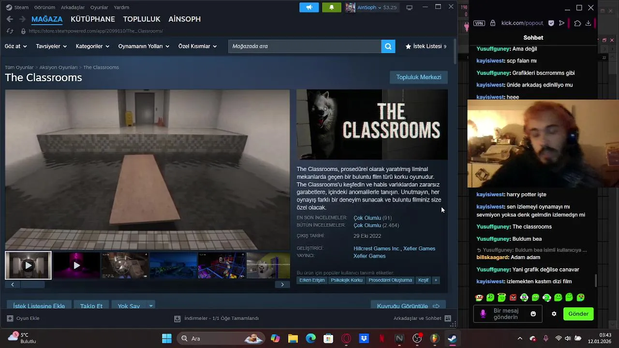The width and height of the screenshot is (619, 348).
Task: Go back with the Steam back arrow
Action: [x=10, y=19]
